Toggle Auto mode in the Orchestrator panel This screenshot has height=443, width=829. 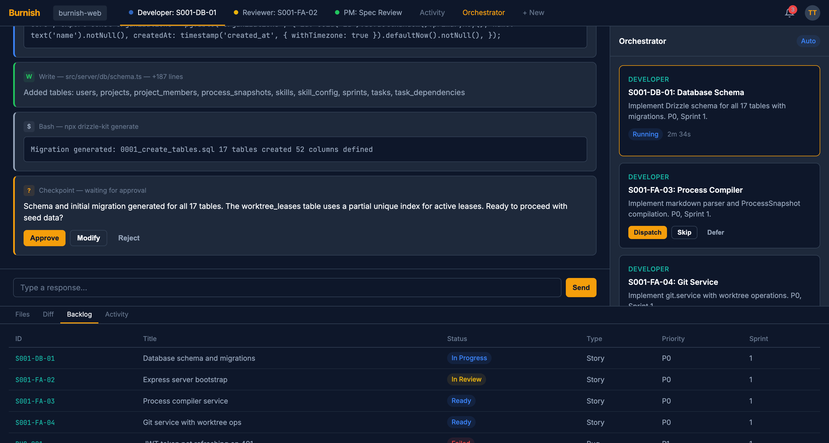[808, 41]
